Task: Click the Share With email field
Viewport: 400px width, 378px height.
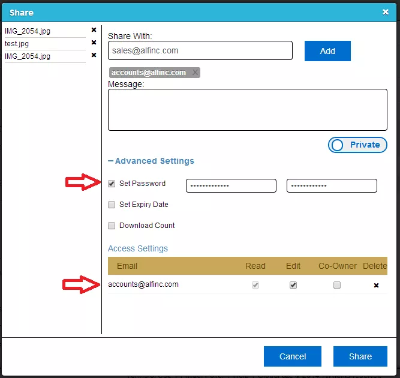Action: [200, 50]
